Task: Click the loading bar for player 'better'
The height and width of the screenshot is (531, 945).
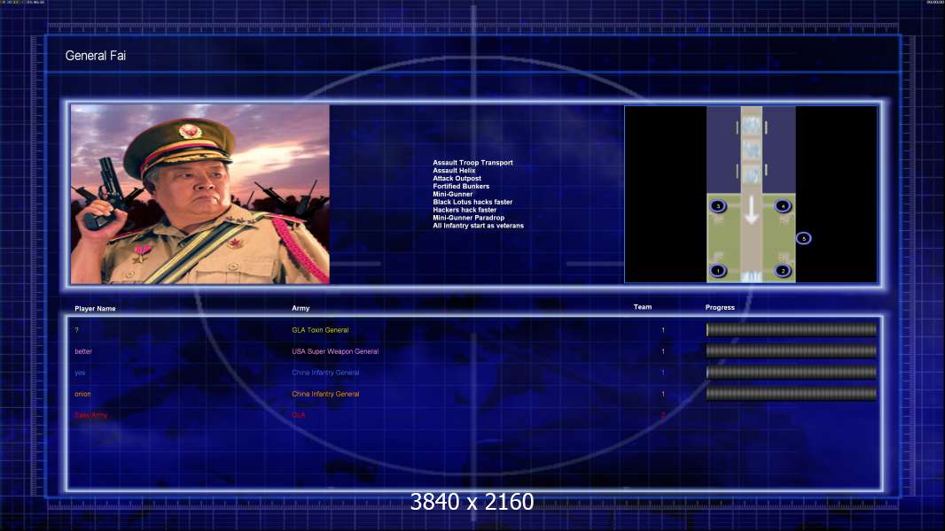Action: 792,351
